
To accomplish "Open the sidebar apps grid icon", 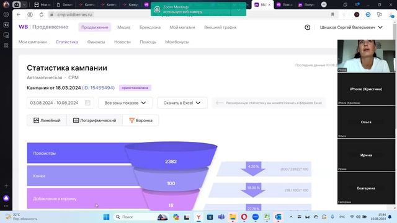I will point(6,45).
